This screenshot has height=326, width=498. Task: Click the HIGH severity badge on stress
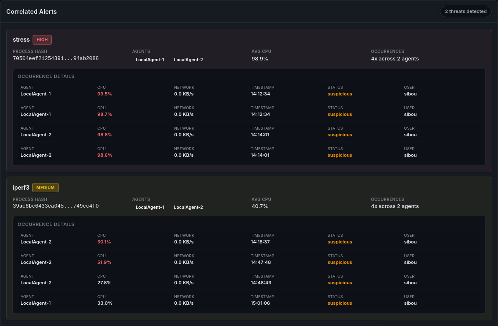click(x=42, y=40)
